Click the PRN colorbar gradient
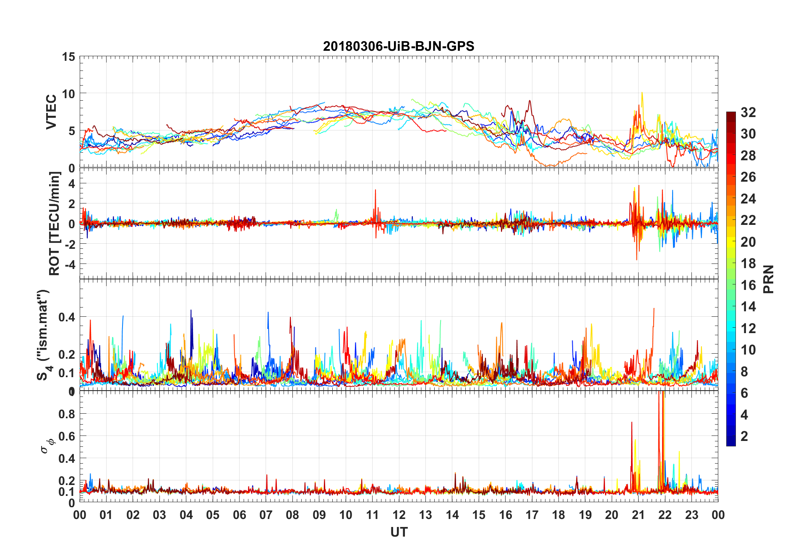This screenshot has width=798, height=558. (x=731, y=279)
